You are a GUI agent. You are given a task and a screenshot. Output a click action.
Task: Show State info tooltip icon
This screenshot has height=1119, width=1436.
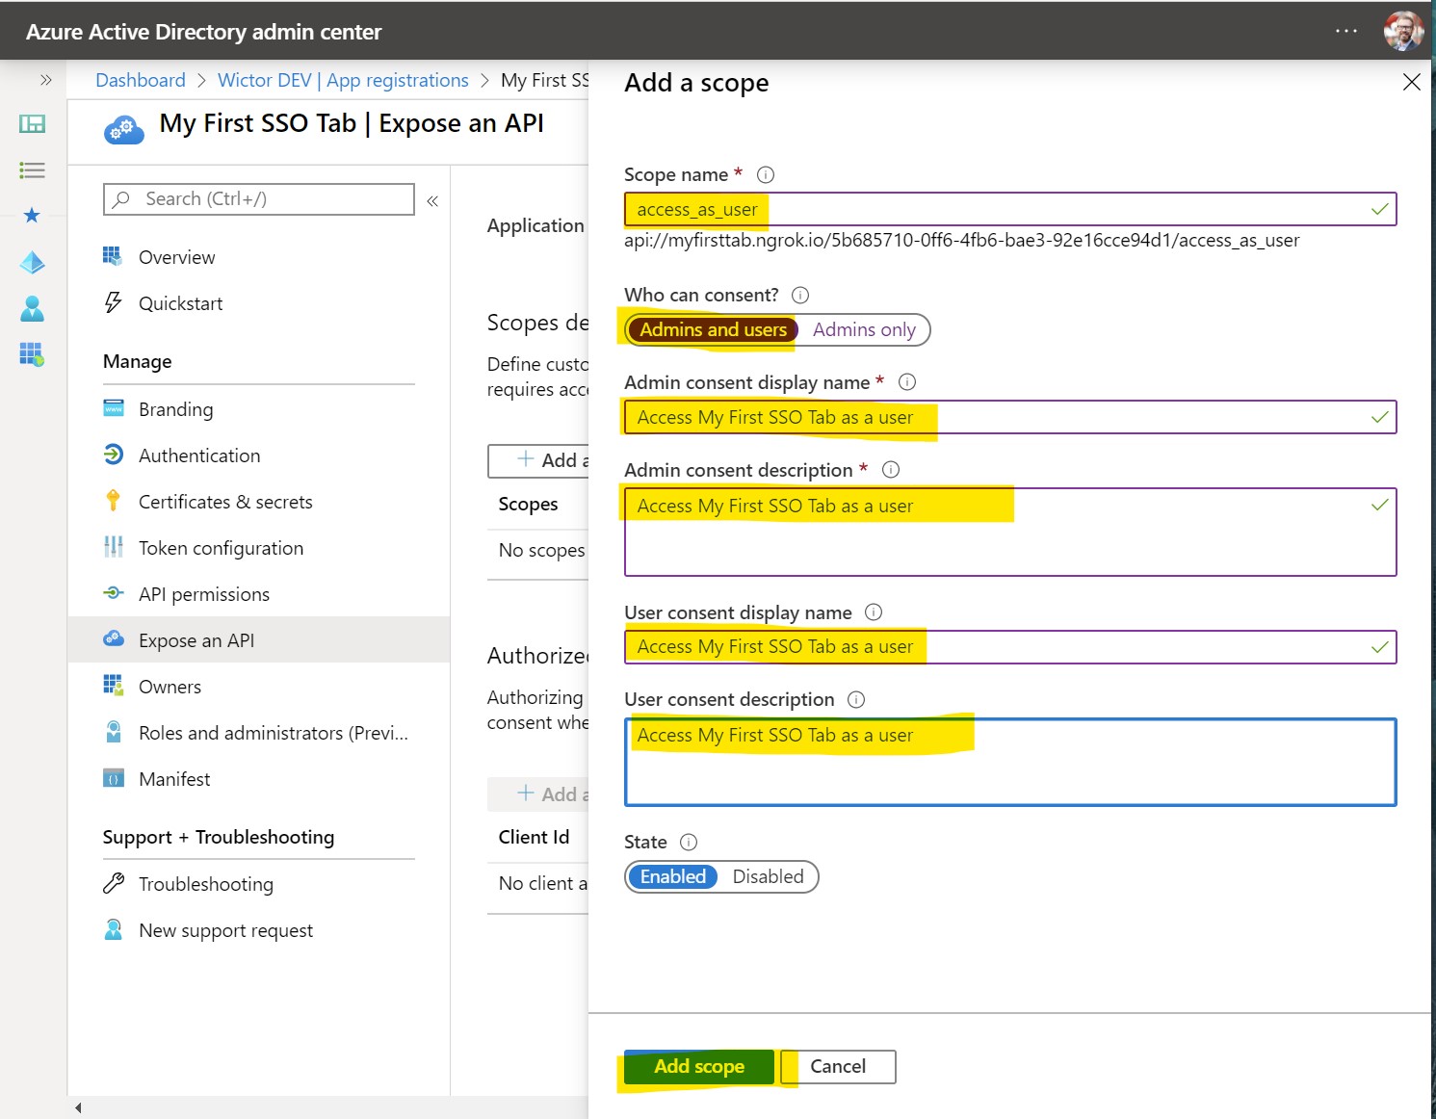(689, 842)
